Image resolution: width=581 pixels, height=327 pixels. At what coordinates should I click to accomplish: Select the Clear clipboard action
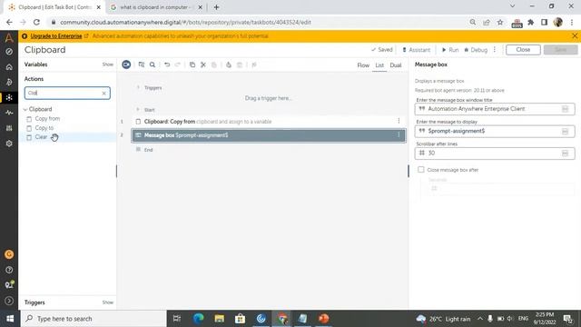coord(41,137)
